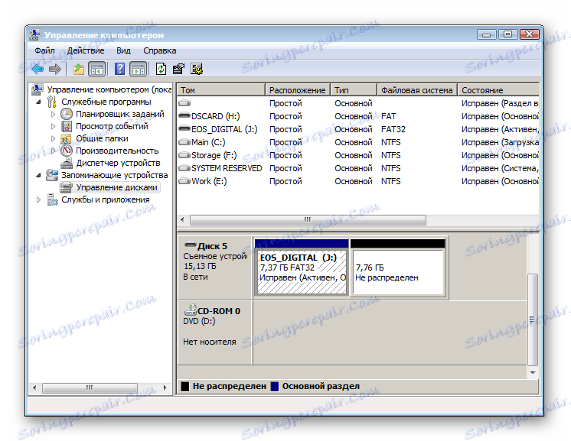Click the black Не распределен legend swatch
The width and height of the screenshot is (571, 441).
coord(185,387)
